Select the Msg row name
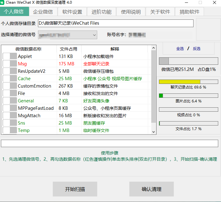 point(22,64)
